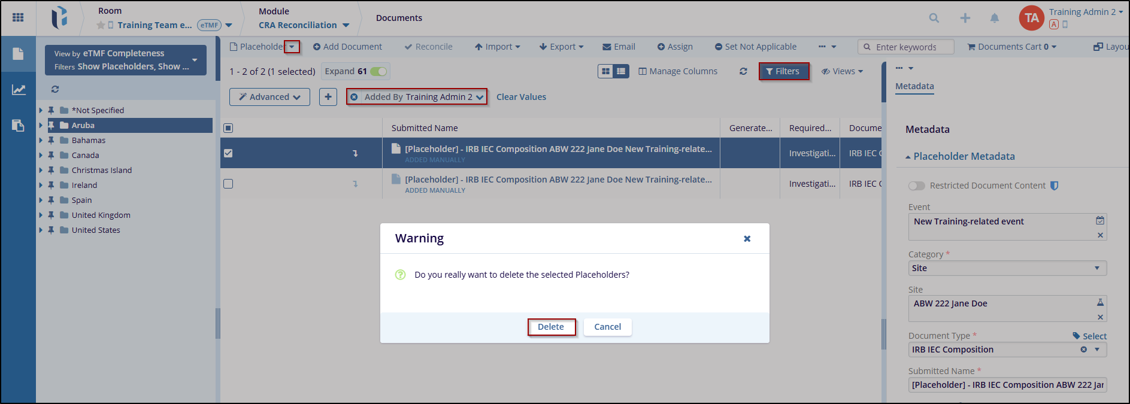Open the Export menu
The height and width of the screenshot is (404, 1130).
tap(561, 47)
